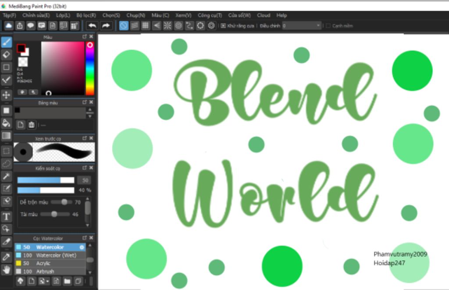This screenshot has width=449, height=290.
Task: Enable the parallel lines snap
Action: point(135,26)
